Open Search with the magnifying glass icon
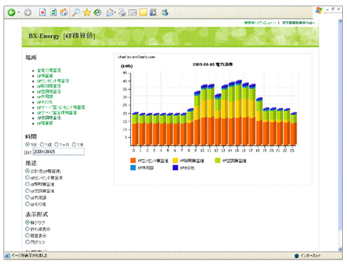The image size is (347, 267). point(76,12)
